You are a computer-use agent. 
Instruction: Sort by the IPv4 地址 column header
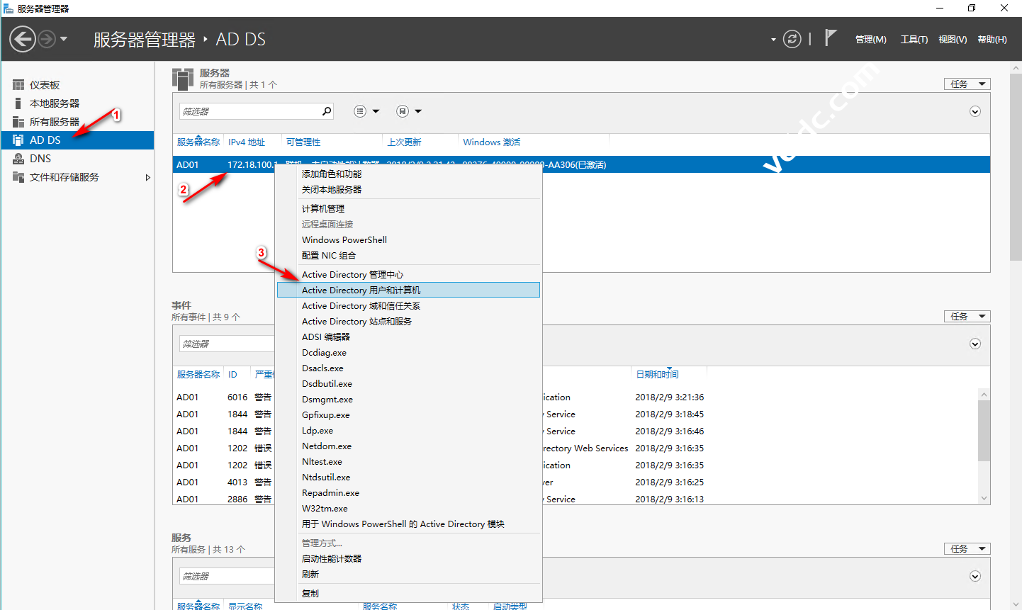247,142
